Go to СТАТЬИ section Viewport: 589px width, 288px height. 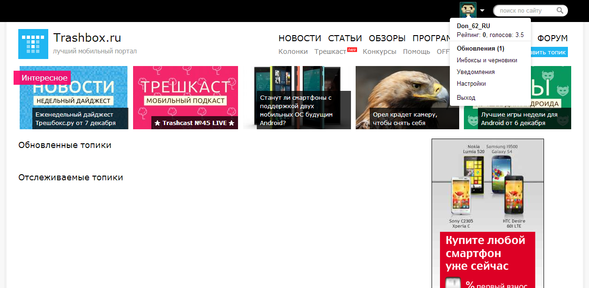point(345,38)
